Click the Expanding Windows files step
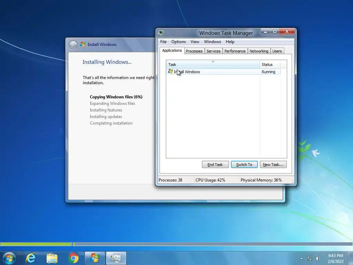This screenshot has width=353, height=265. pyautogui.click(x=112, y=104)
